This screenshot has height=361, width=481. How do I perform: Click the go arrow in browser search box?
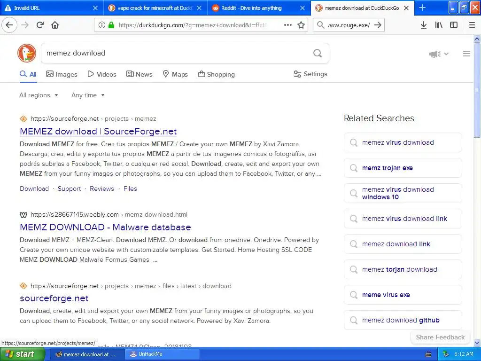pyautogui.click(x=378, y=25)
